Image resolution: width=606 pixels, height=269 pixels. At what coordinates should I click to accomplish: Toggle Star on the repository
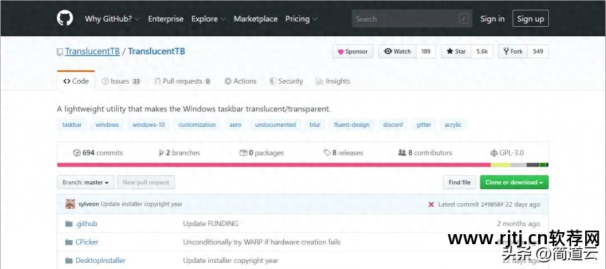point(454,52)
